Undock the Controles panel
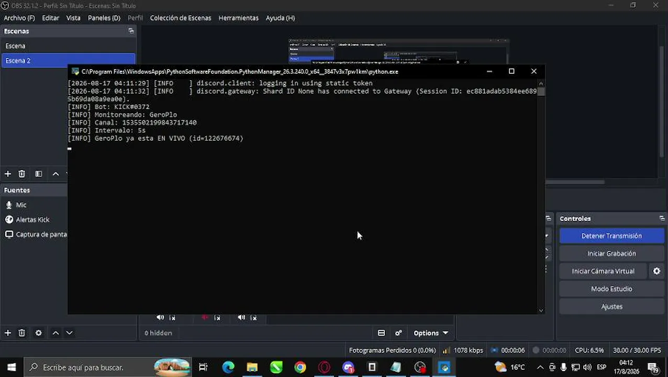 pos(662,218)
